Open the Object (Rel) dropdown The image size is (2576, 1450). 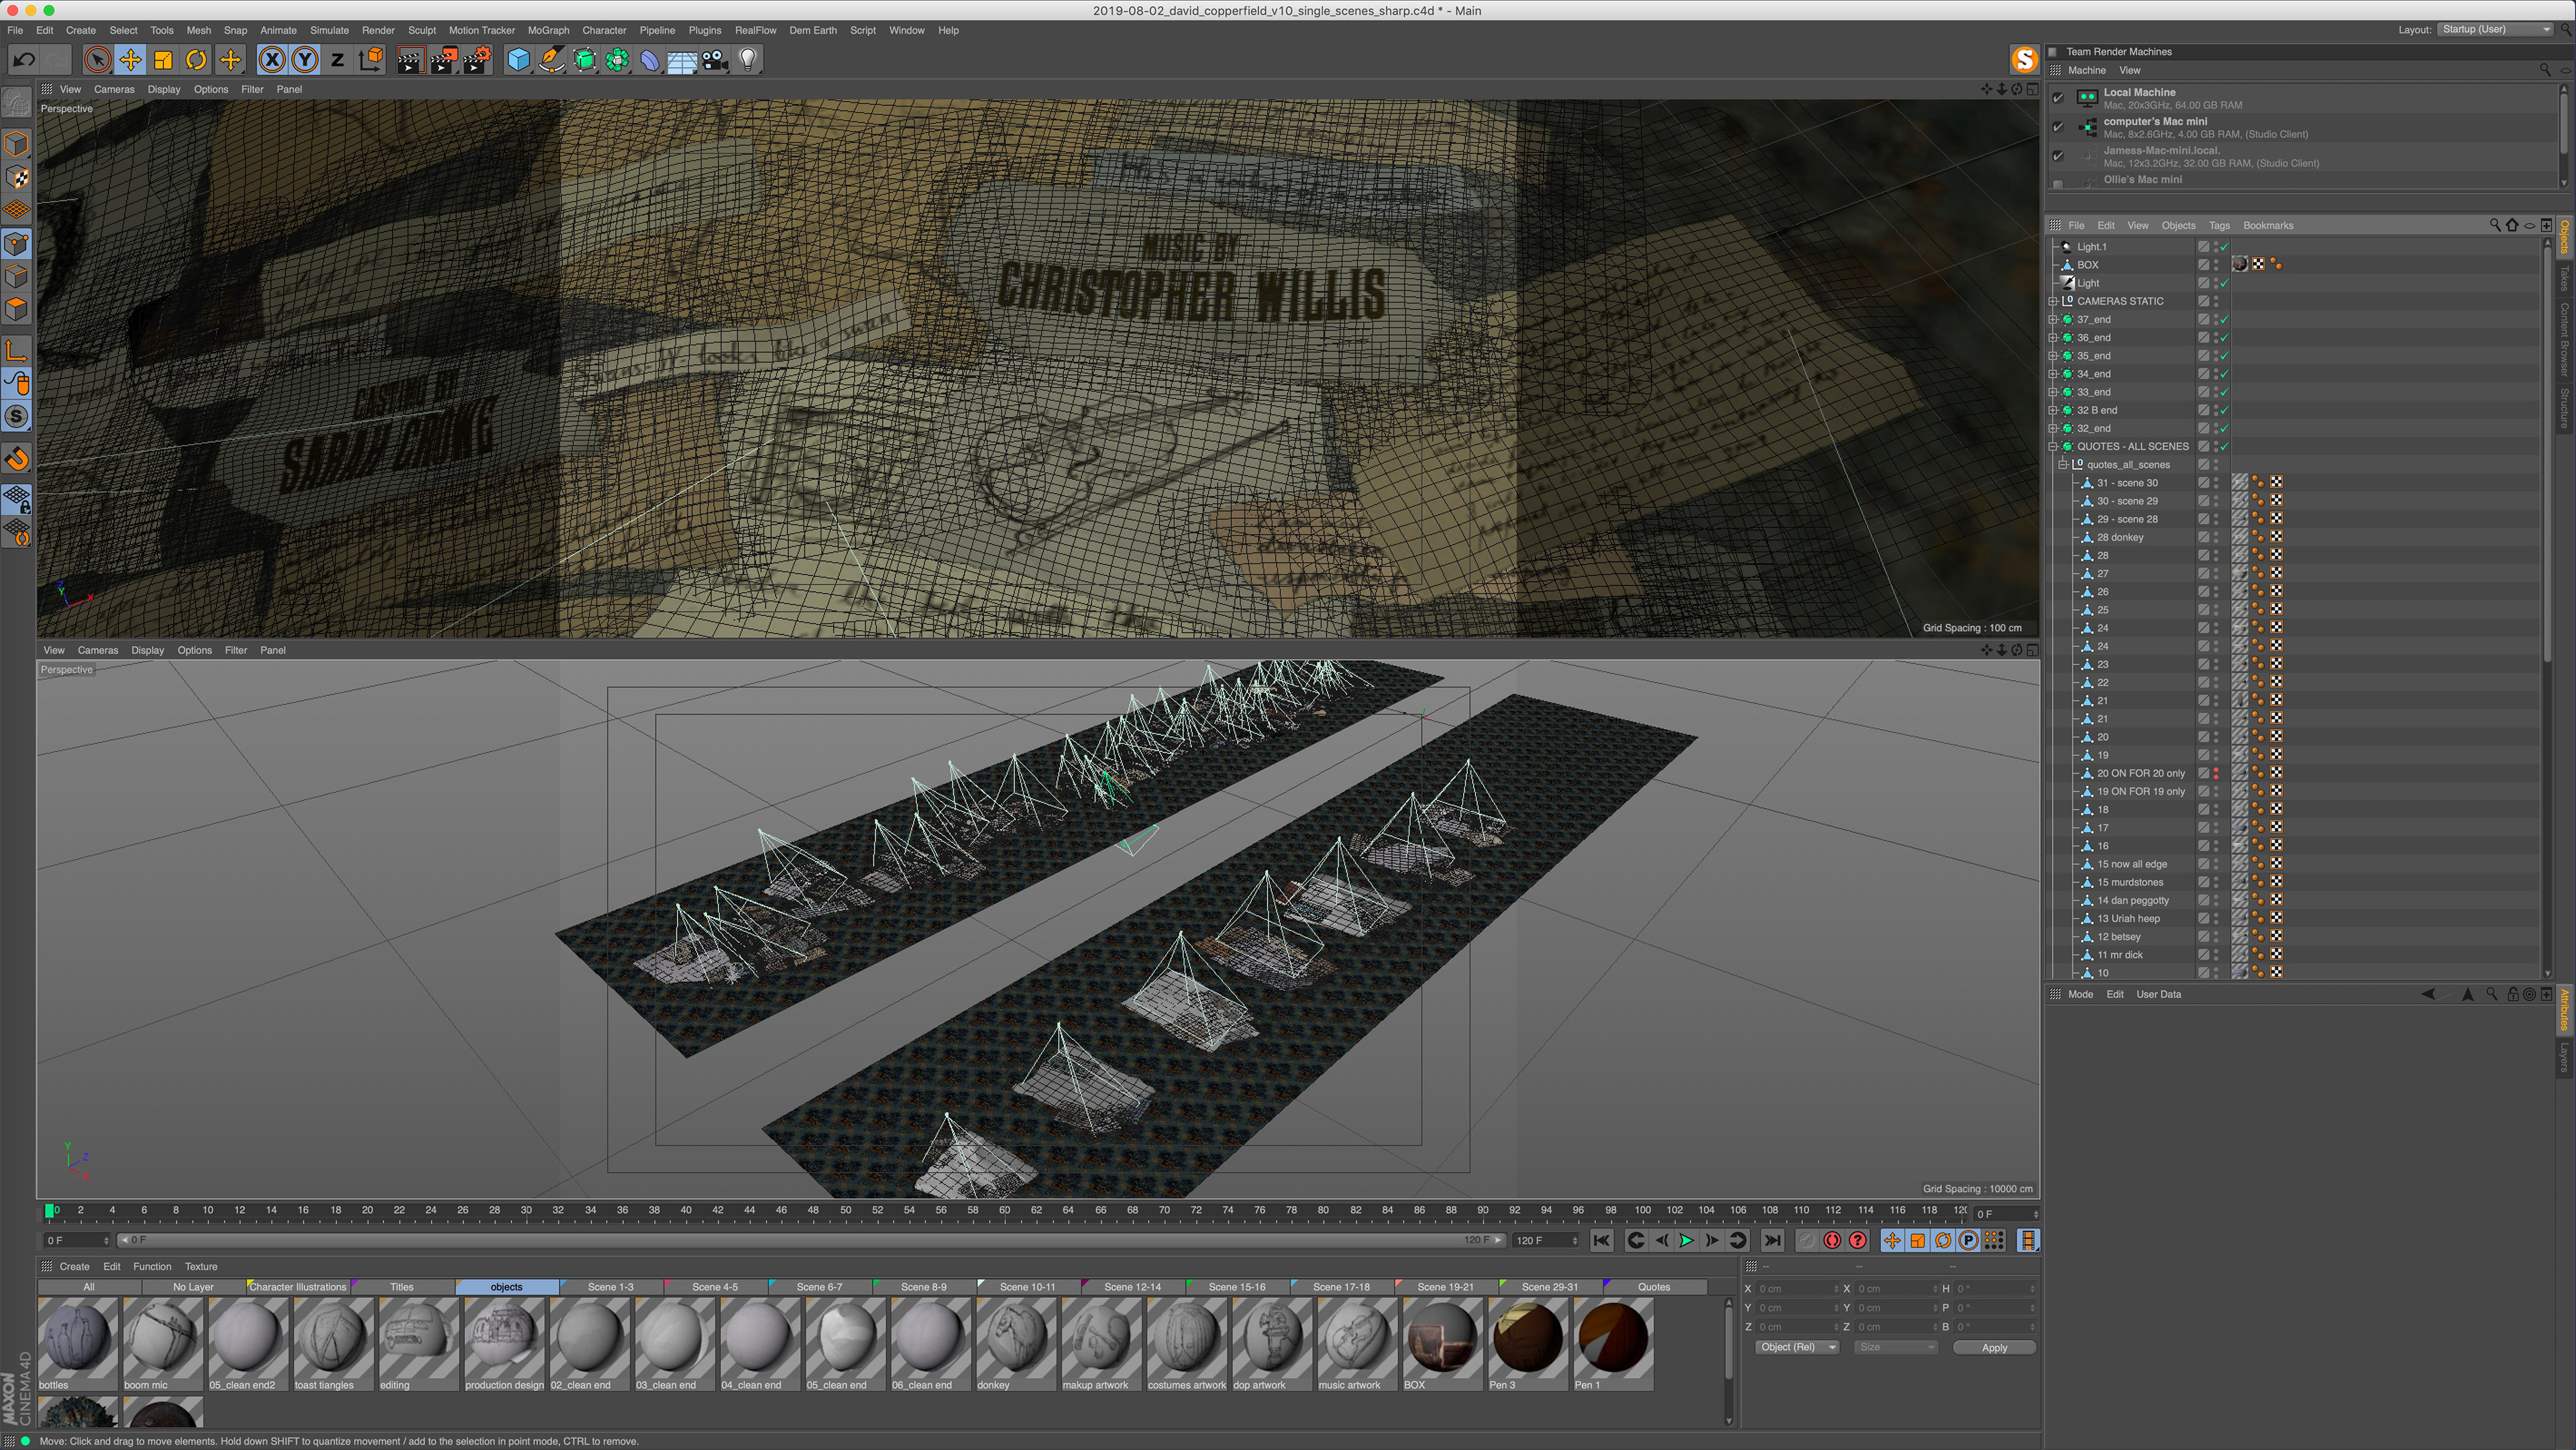(x=1797, y=1347)
